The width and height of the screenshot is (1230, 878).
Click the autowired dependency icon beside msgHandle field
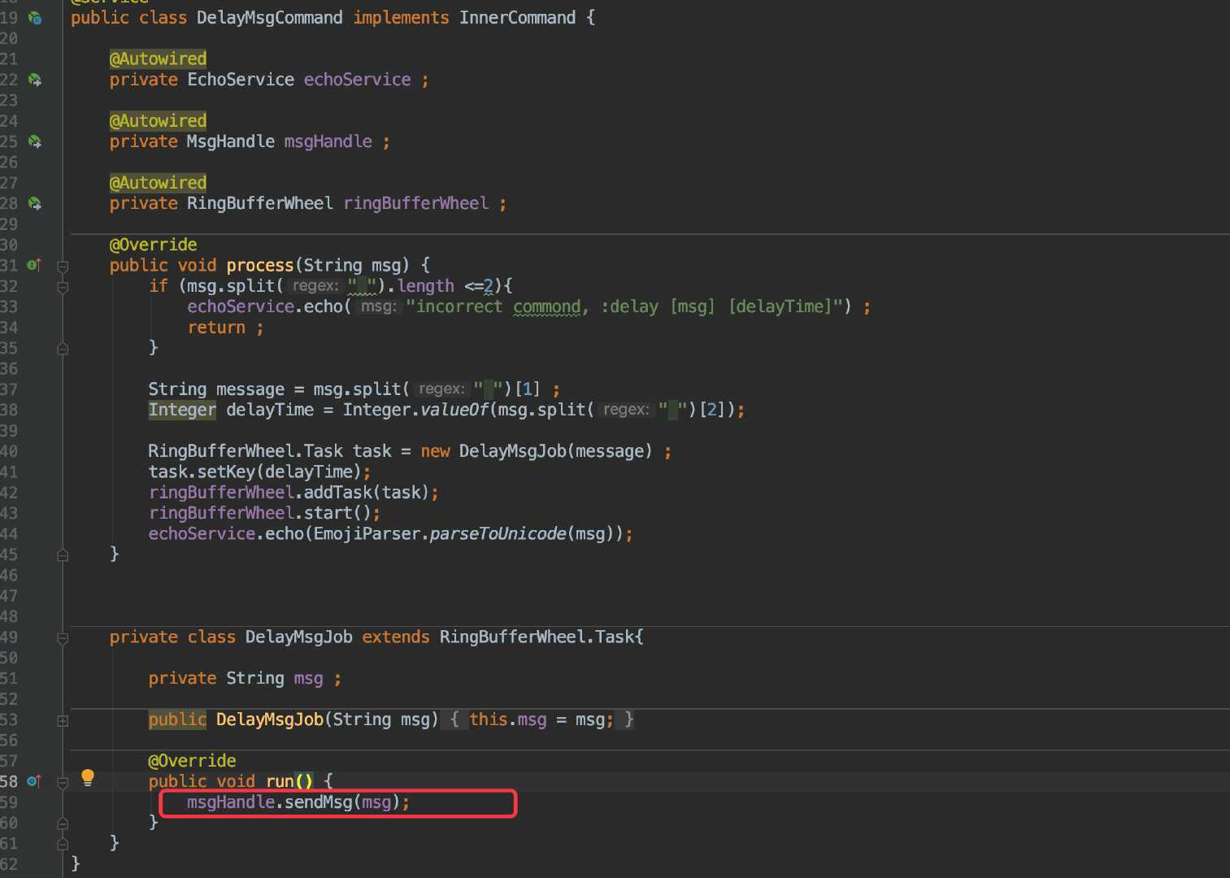pyautogui.click(x=35, y=141)
